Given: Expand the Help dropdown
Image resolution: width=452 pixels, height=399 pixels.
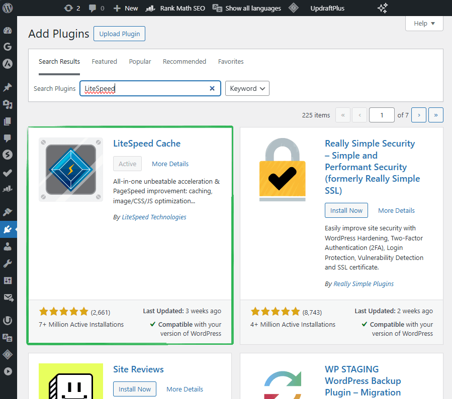Looking at the screenshot, I should tap(424, 23).
